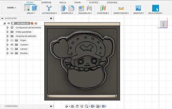Click the Measure ruler icon
This screenshot has width=172, height=109.
point(121,8)
